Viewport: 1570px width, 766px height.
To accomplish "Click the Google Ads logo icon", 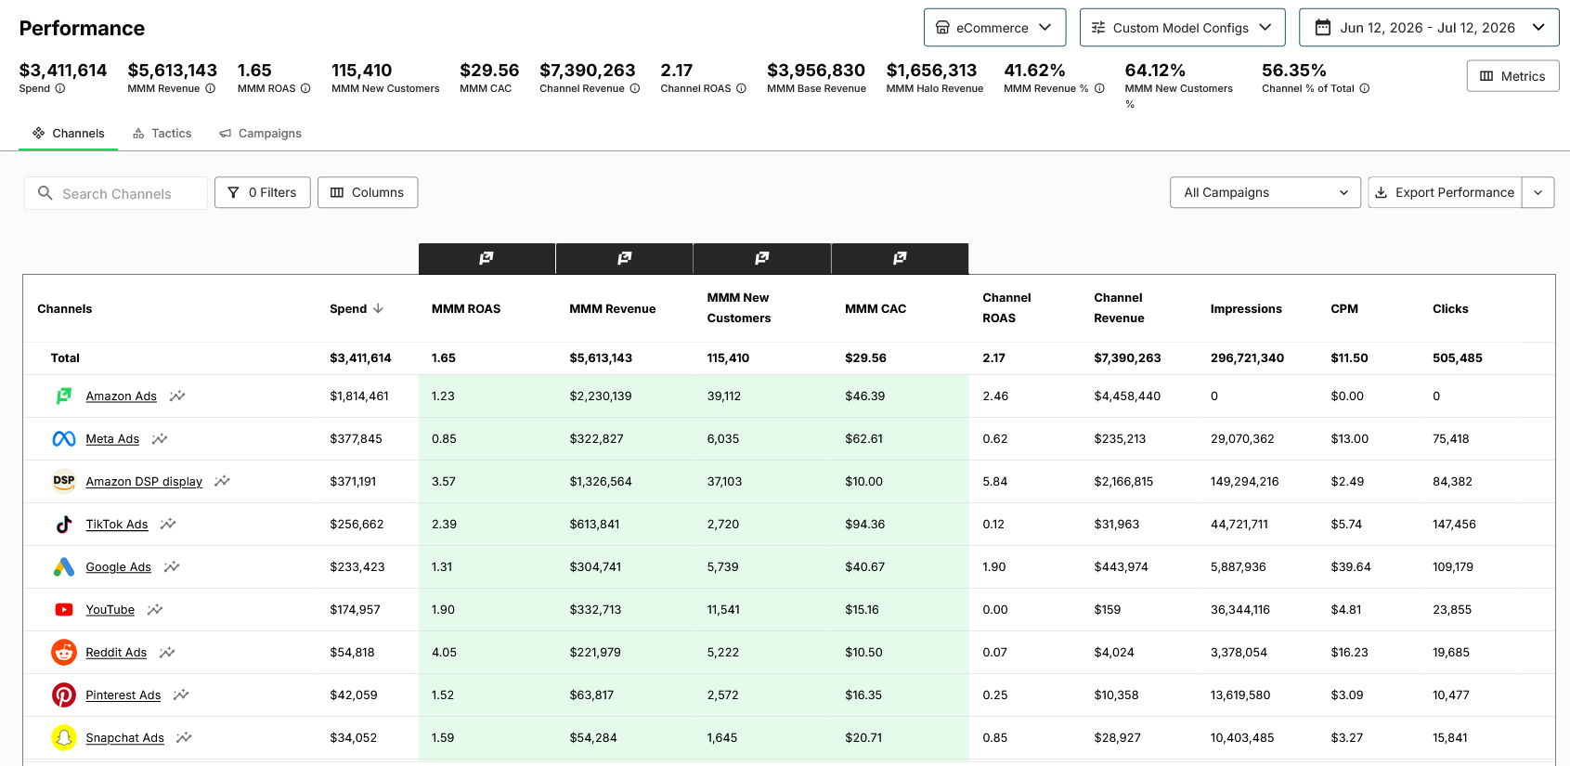I will pyautogui.click(x=64, y=567).
